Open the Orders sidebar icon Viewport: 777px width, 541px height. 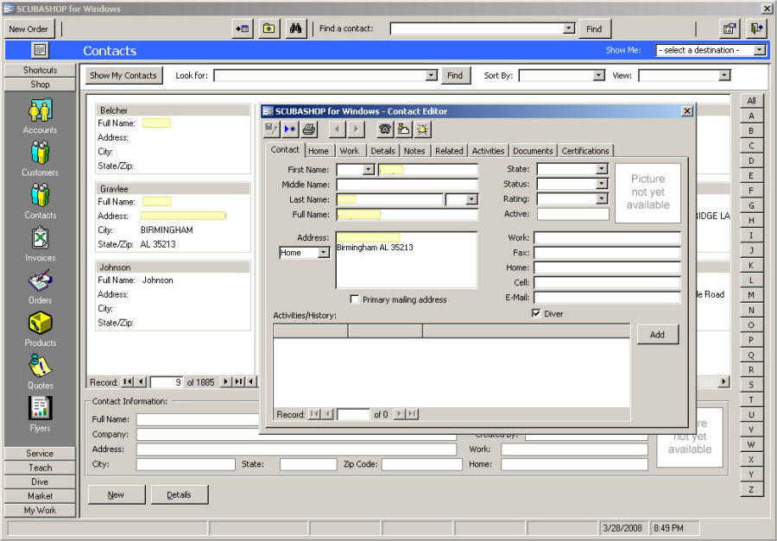click(40, 280)
